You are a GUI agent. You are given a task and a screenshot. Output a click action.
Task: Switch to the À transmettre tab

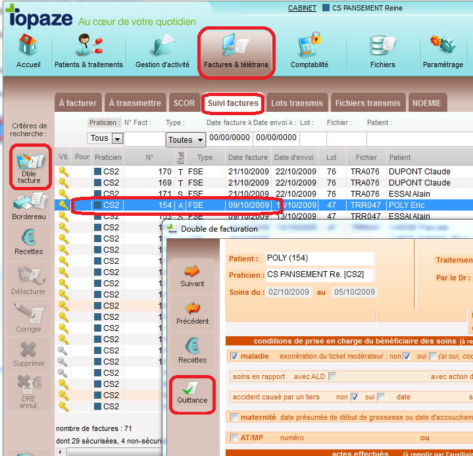[x=135, y=103]
